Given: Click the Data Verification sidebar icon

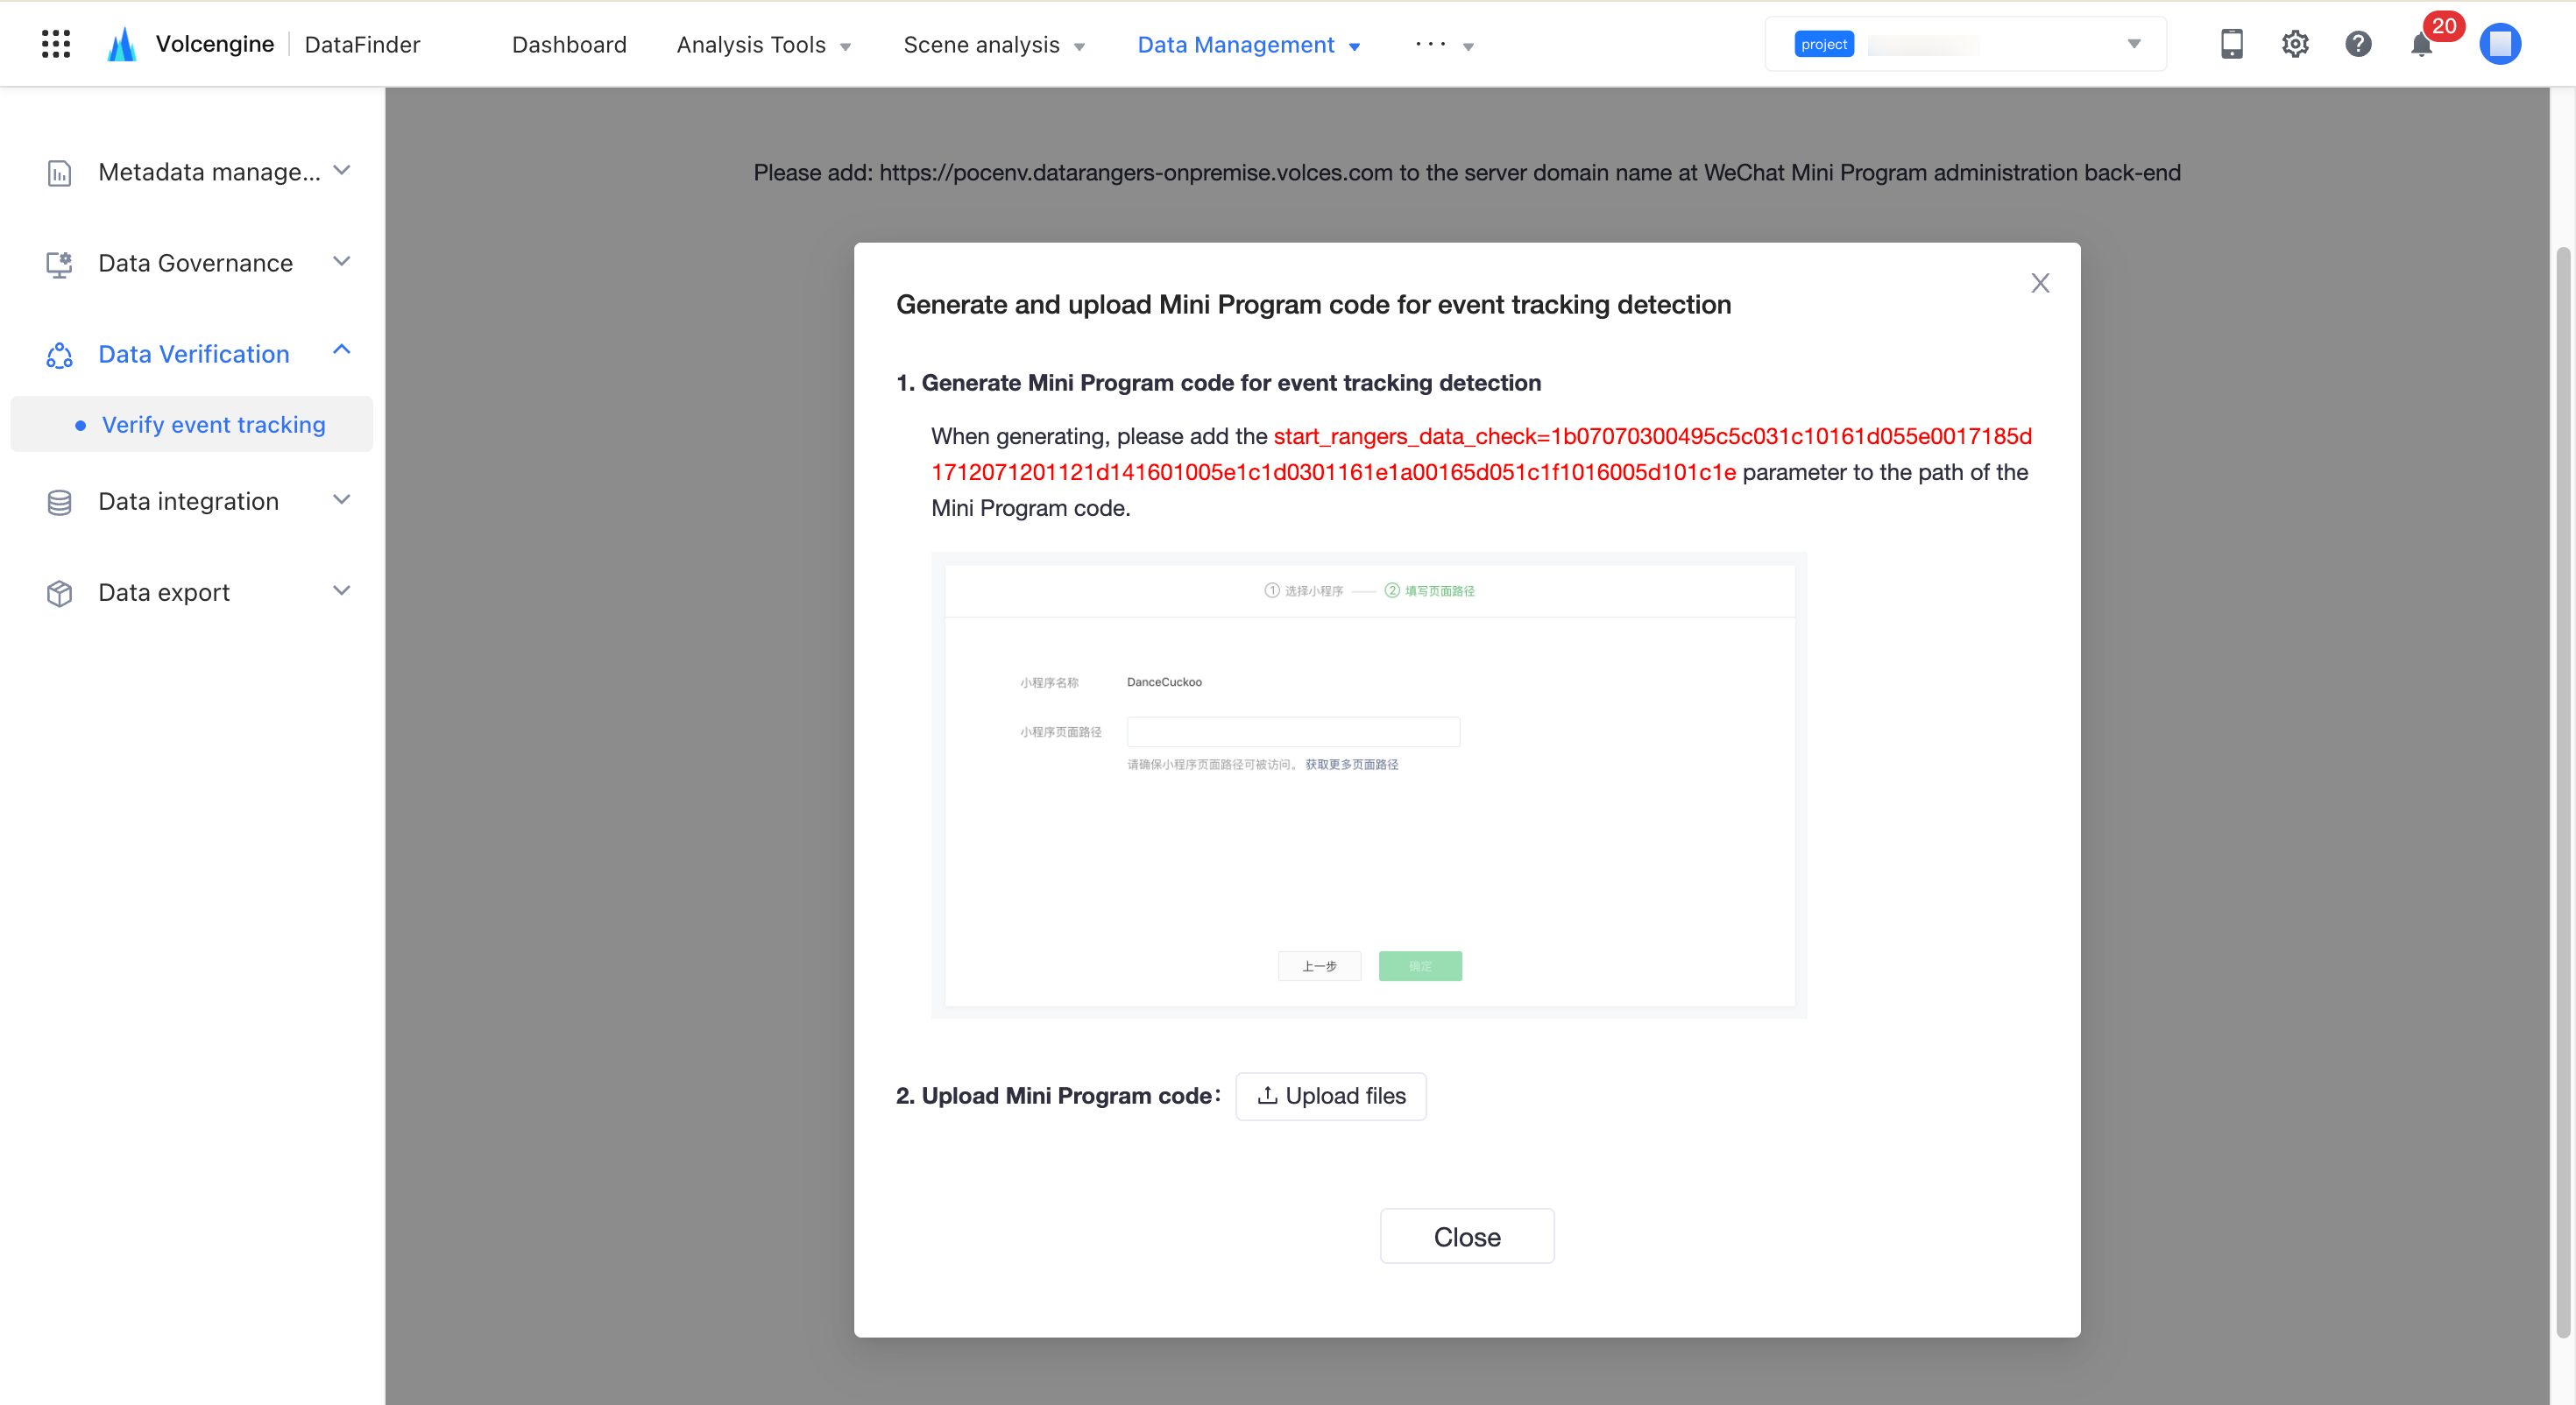Looking at the screenshot, I should coord(59,355).
